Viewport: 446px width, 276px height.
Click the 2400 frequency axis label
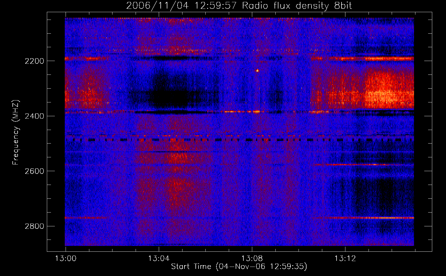pyautogui.click(x=34, y=116)
